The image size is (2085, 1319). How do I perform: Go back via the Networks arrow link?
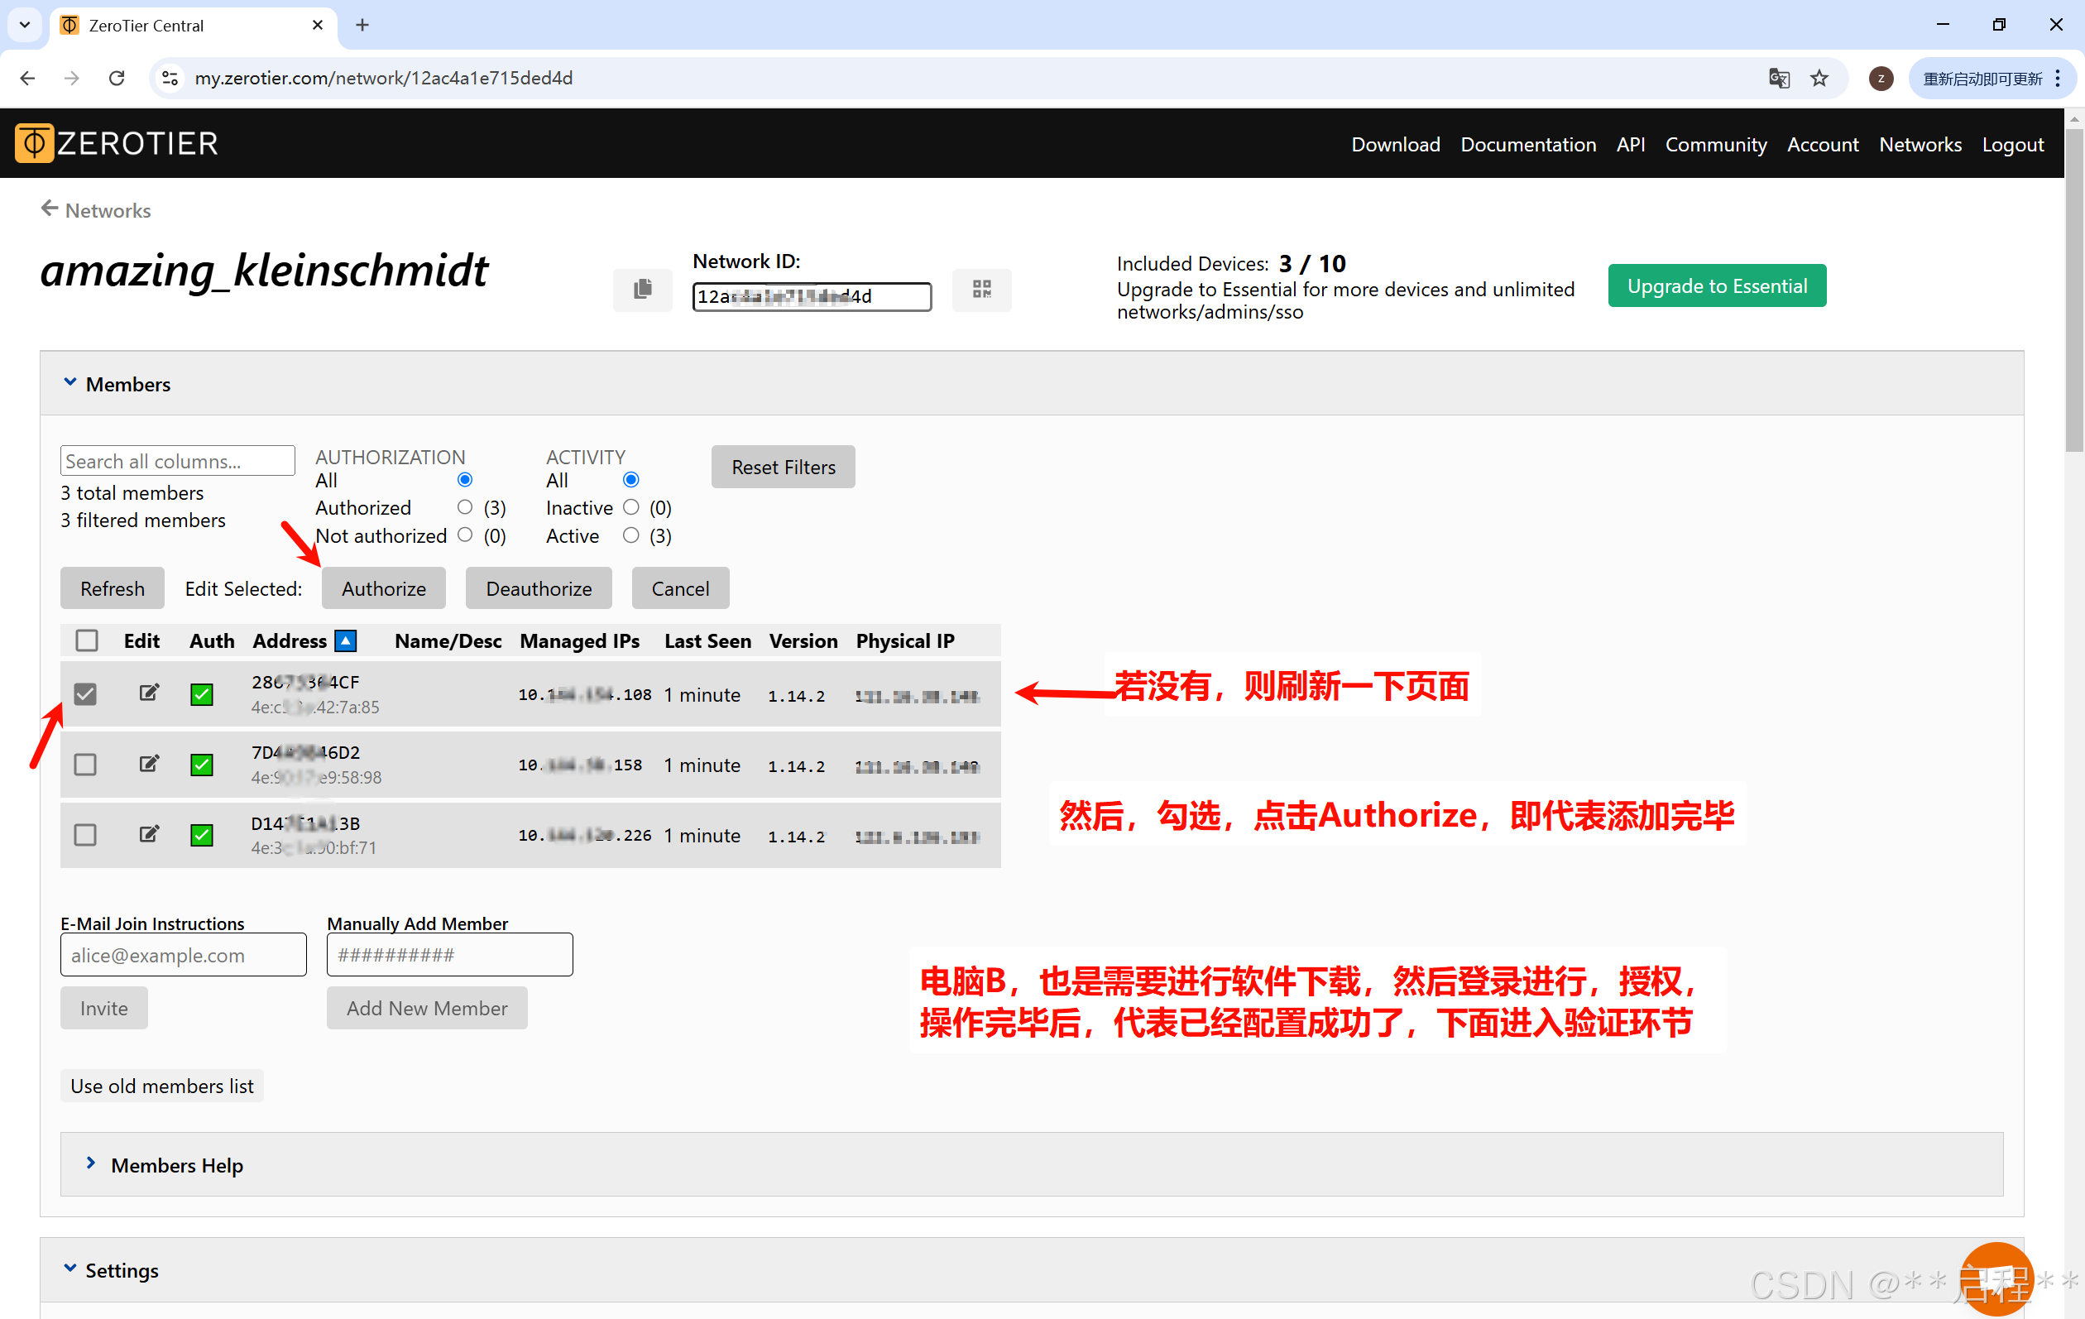[96, 210]
